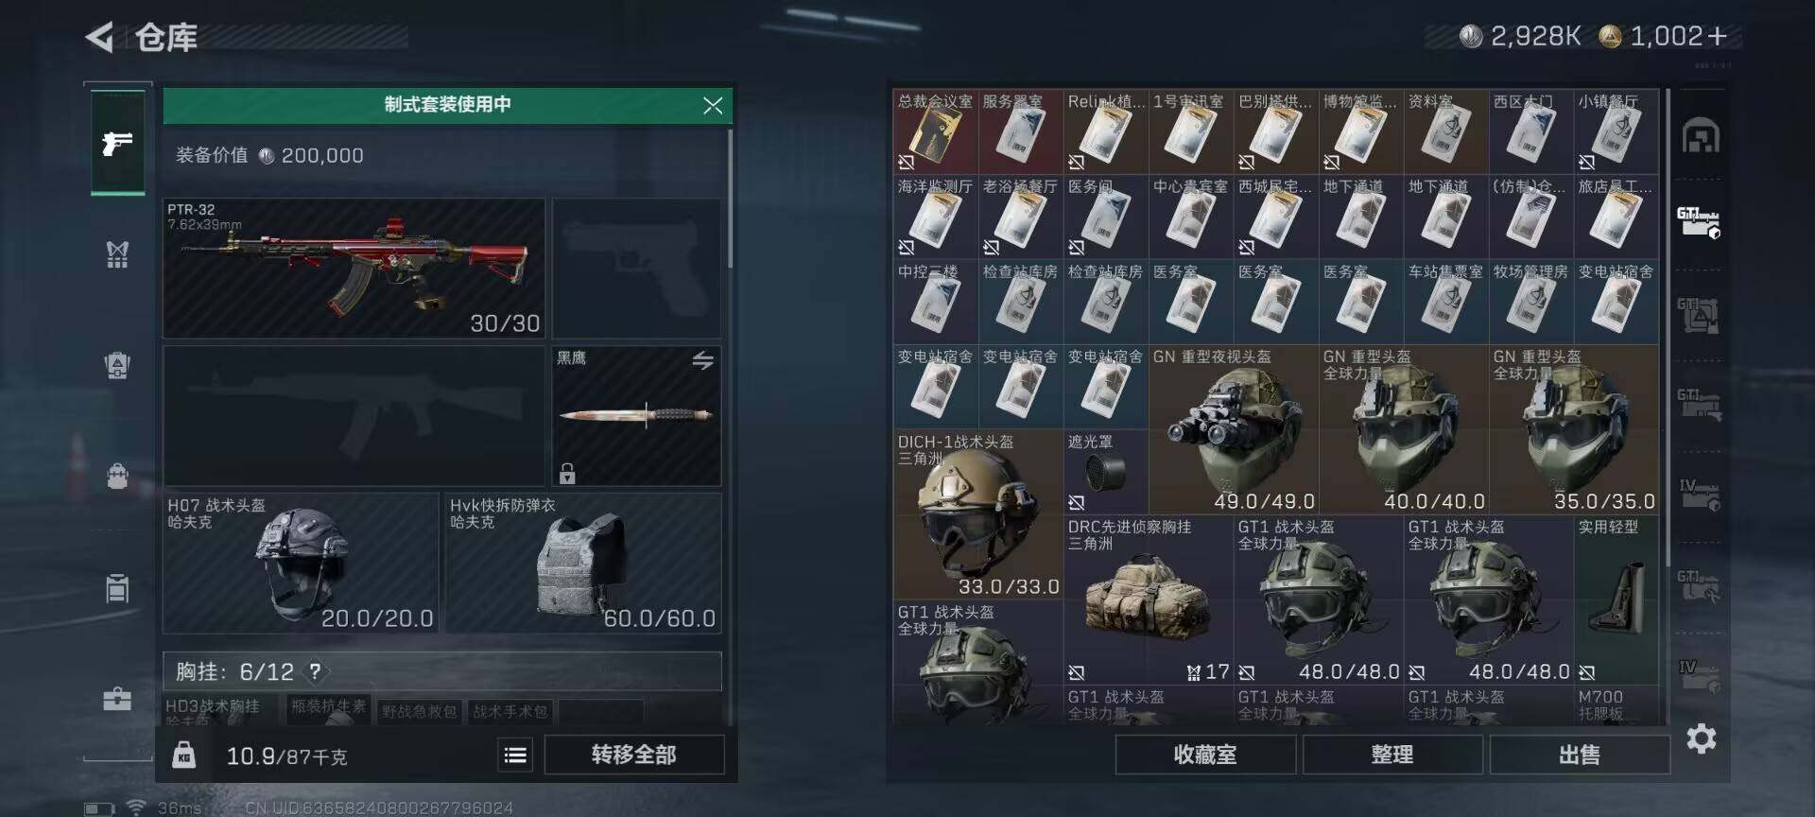
Task: Select the PTR-32 rifle slot
Action: coord(354,269)
